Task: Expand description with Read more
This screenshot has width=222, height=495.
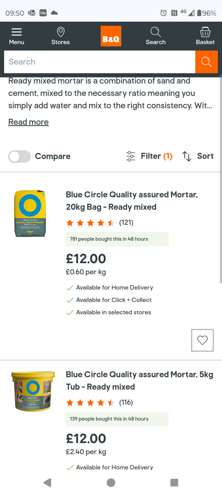Action: (28, 122)
